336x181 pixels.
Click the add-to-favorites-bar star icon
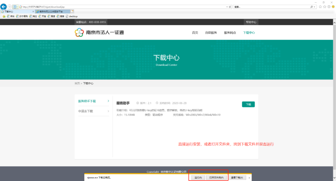coord(3,16)
